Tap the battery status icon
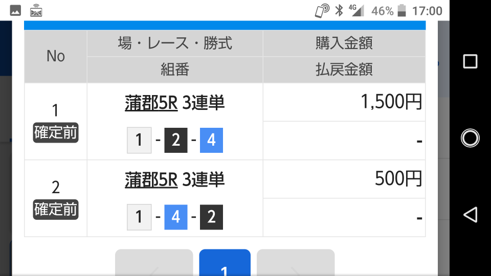 click(402, 11)
